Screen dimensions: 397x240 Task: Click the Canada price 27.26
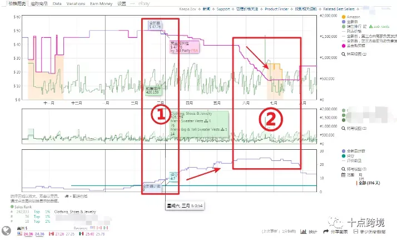pyautogui.click(x=59, y=234)
